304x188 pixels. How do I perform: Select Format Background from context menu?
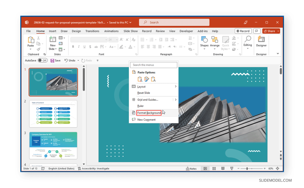149,113
